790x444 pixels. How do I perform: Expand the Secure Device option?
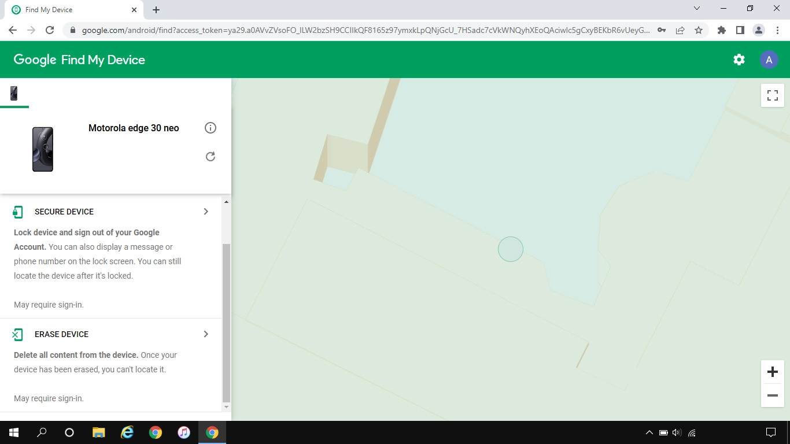point(206,212)
